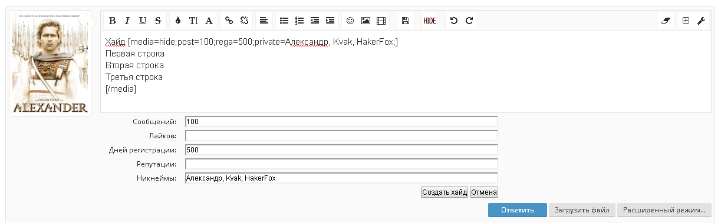Click the boxed plus icon in toolbar
This screenshot has width=721, height=223.
[x=686, y=21]
